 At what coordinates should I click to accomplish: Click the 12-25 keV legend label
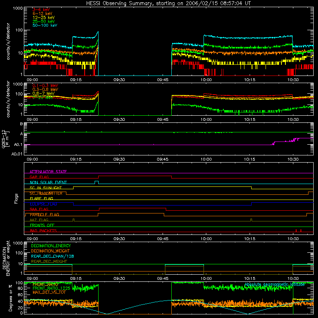tap(43, 17)
